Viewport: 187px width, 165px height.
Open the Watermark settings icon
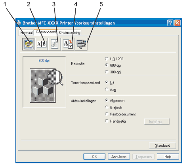click(x=55, y=44)
